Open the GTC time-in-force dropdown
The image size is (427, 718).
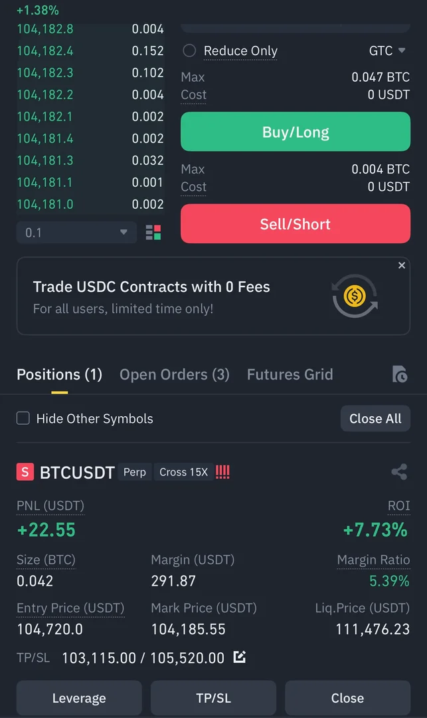(387, 51)
